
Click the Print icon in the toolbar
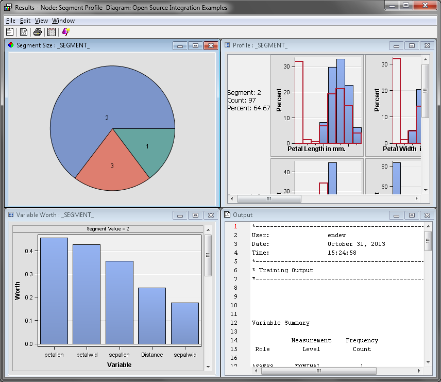pos(38,32)
